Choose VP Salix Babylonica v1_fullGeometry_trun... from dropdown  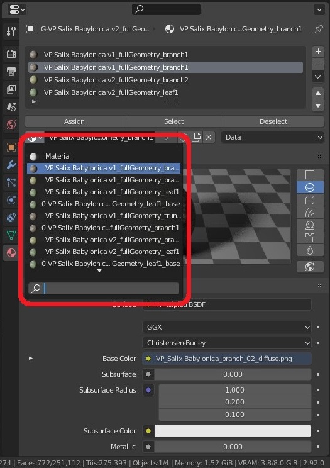point(103,216)
